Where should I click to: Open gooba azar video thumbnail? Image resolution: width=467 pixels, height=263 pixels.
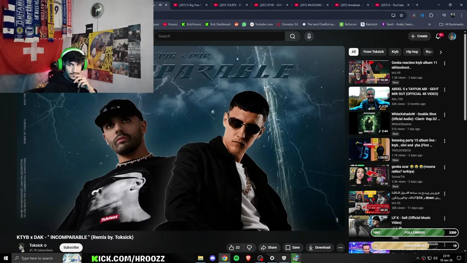(x=369, y=176)
